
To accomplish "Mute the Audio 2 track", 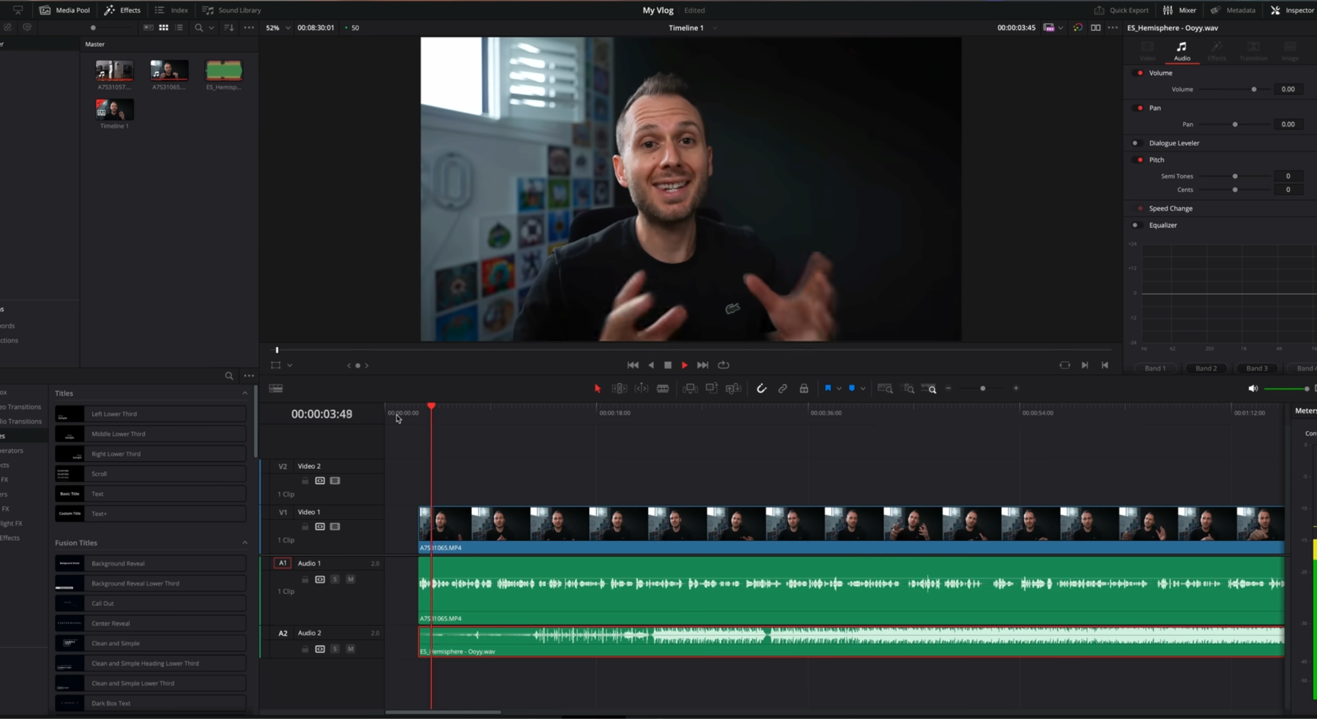I will click(351, 649).
